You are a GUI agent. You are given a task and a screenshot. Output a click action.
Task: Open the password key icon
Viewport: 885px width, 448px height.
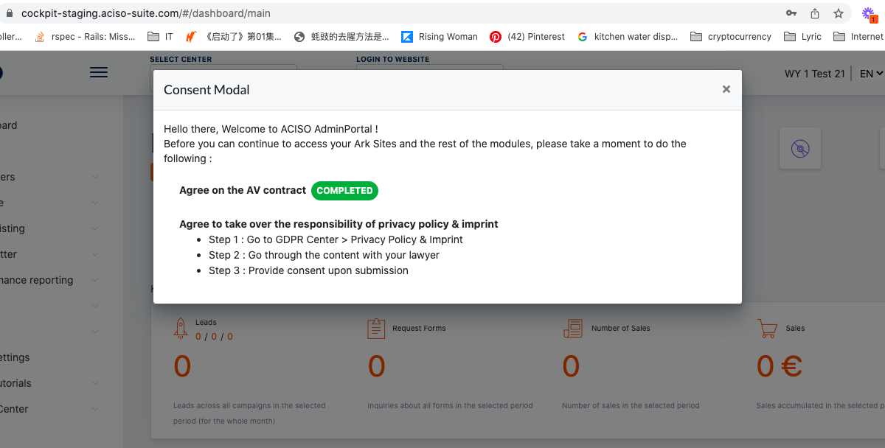pos(791,13)
